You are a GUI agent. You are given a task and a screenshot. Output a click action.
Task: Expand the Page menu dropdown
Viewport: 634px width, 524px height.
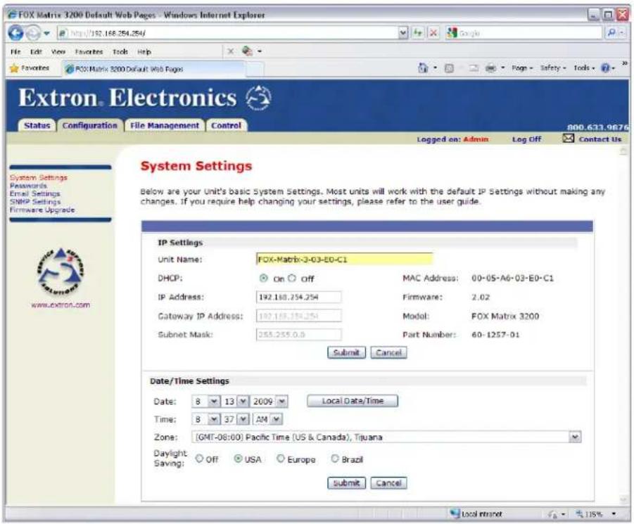click(522, 68)
